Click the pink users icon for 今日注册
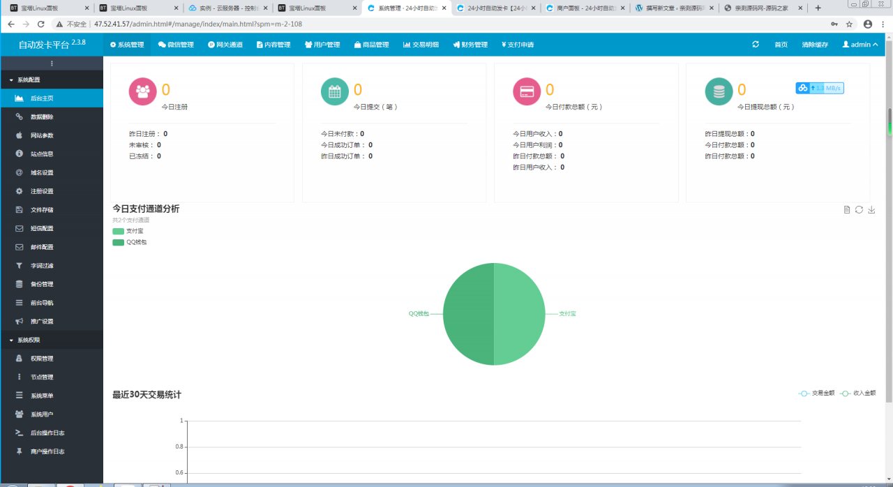Image resolution: width=893 pixels, height=487 pixels. [x=143, y=91]
